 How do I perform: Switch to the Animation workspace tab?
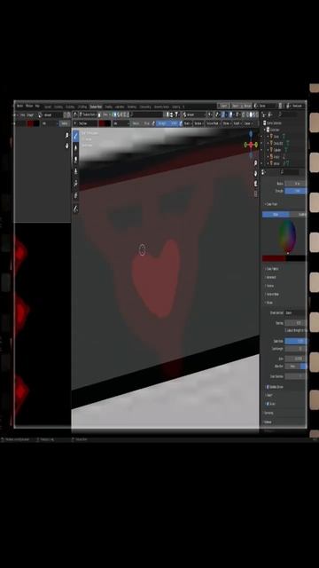pos(120,106)
